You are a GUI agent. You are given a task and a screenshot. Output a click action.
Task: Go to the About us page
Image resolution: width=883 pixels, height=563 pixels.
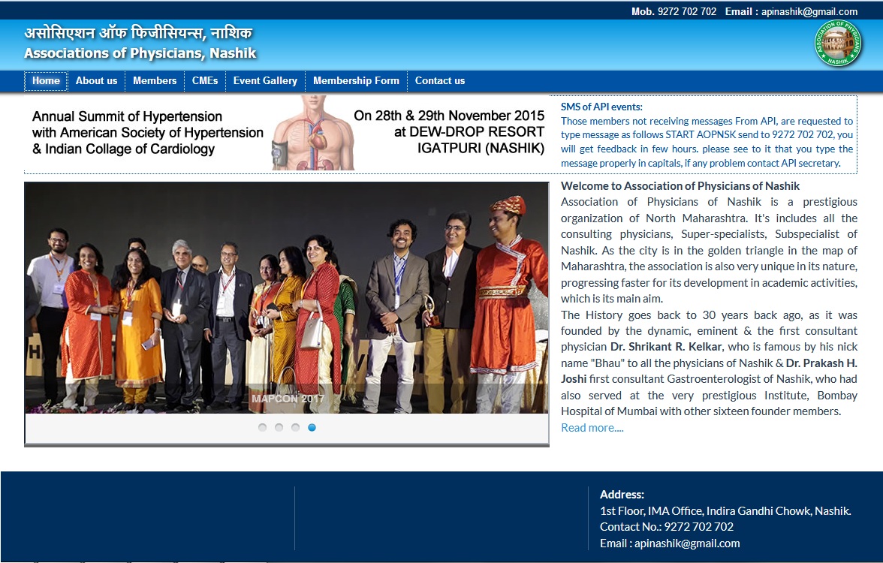click(96, 81)
